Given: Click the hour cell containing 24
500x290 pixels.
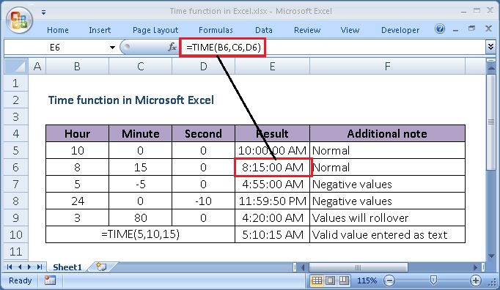Looking at the screenshot, I should tap(77, 201).
